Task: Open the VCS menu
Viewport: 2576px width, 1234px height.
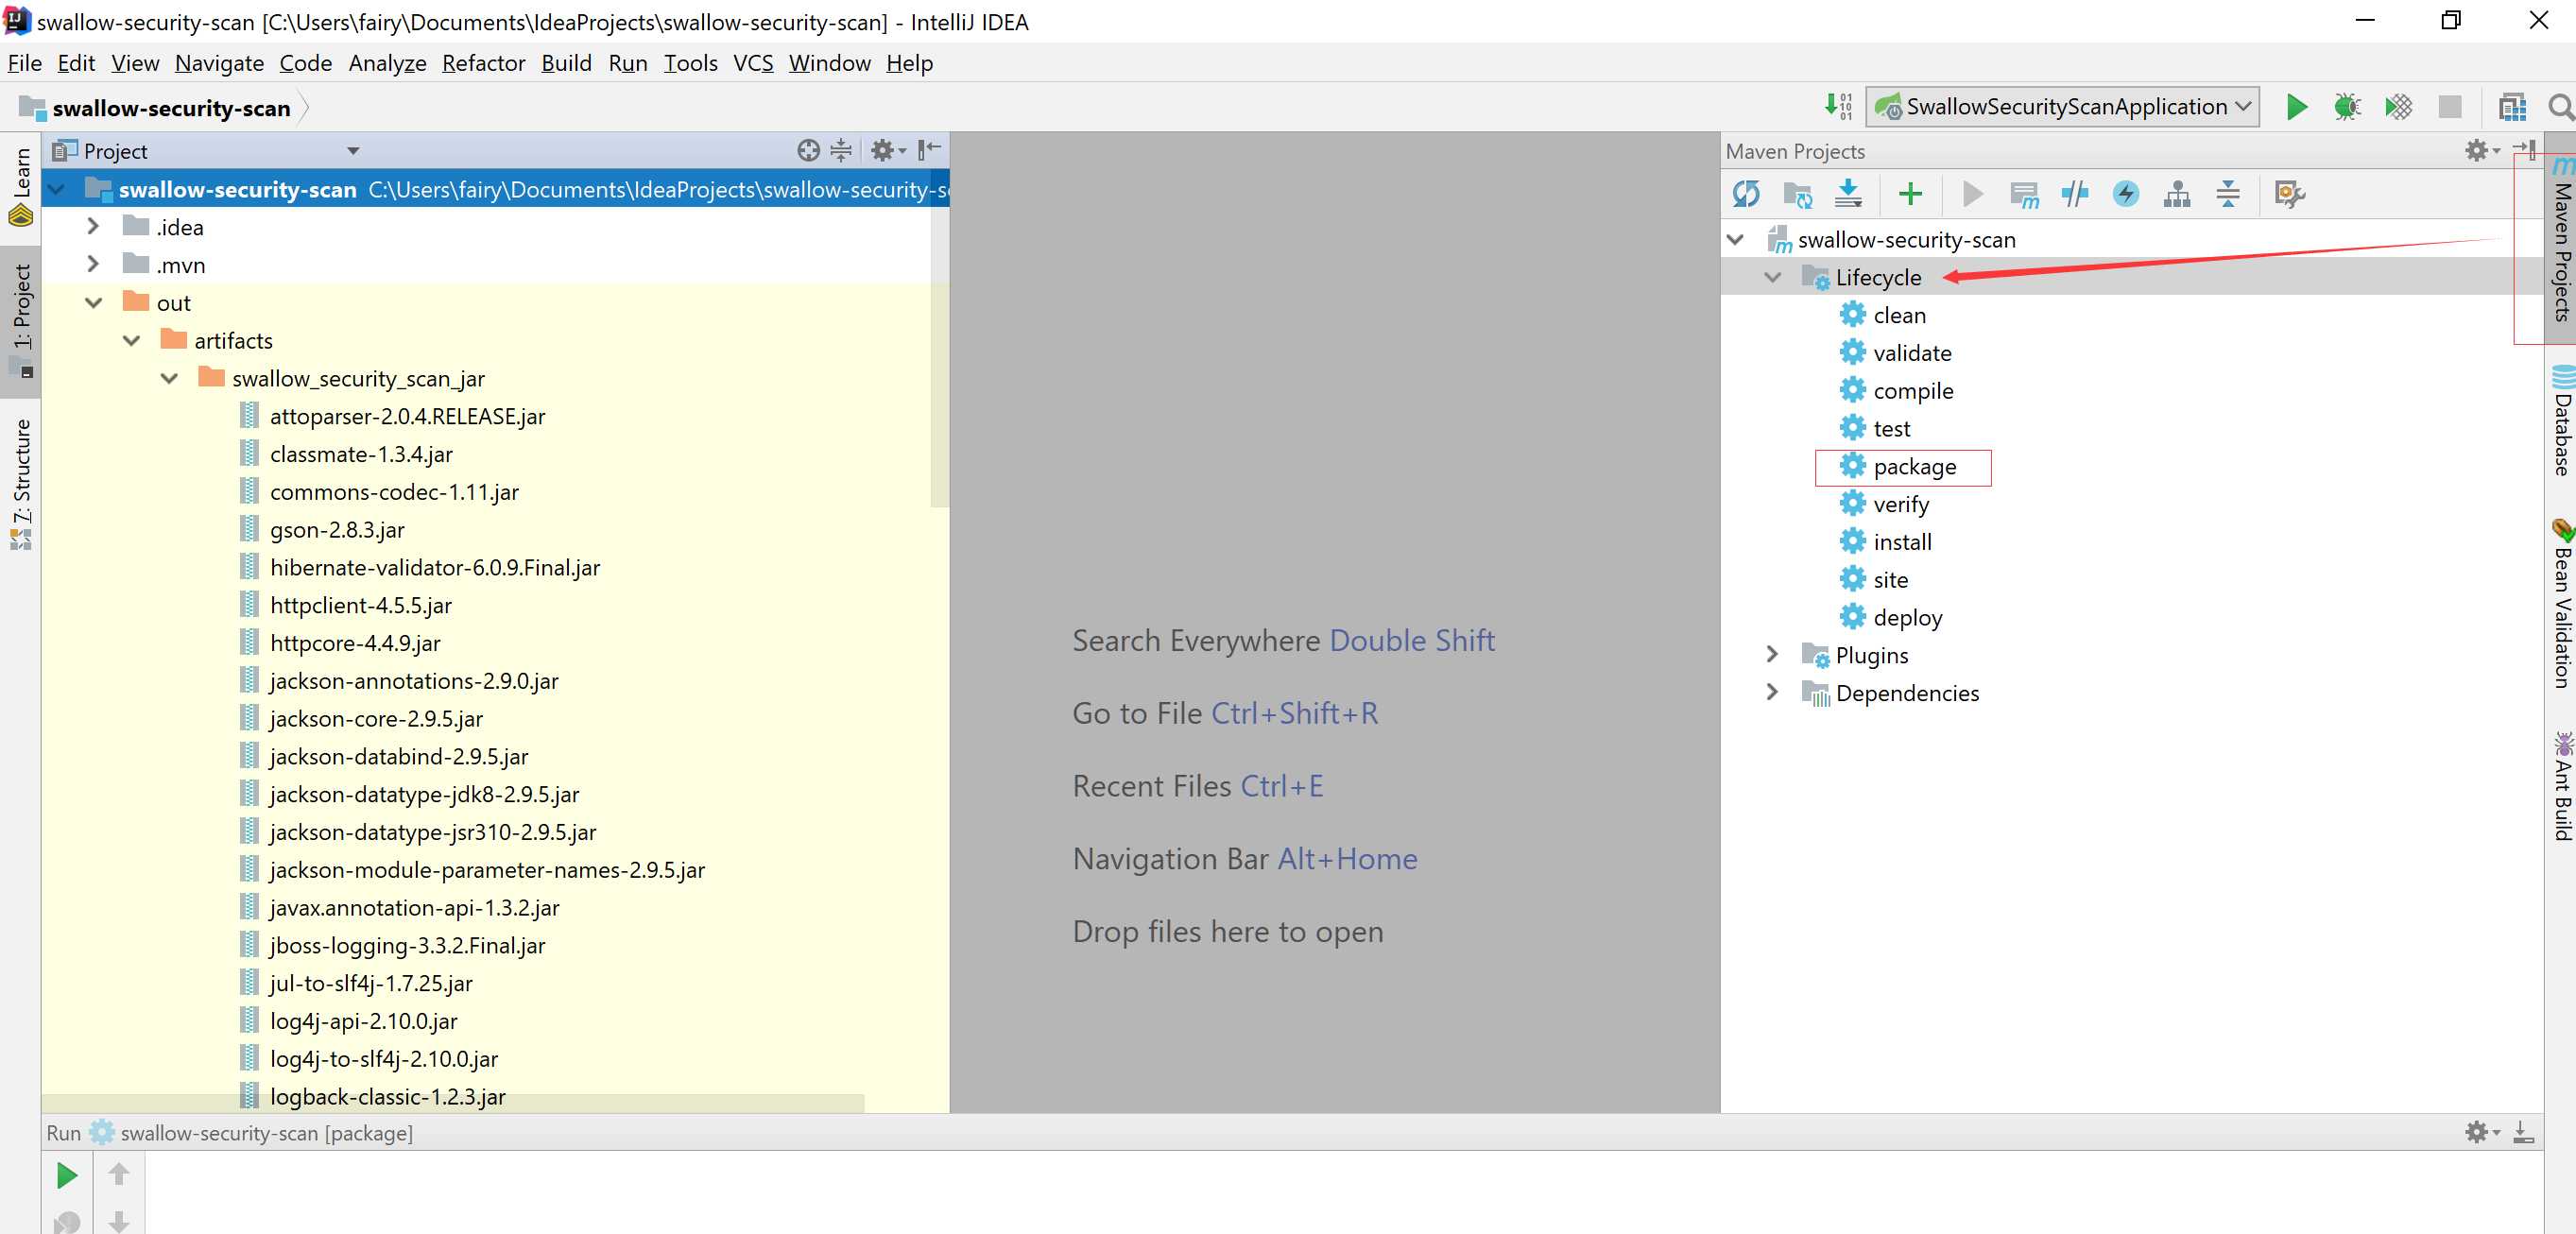Action: point(753,63)
